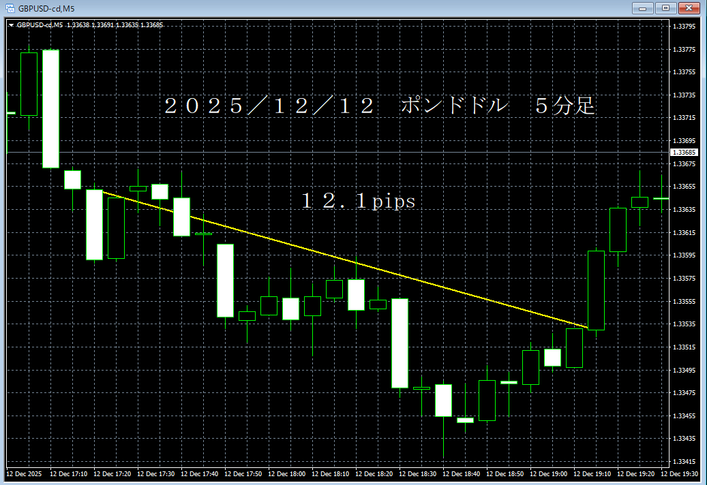The height and width of the screenshot is (485, 707).
Task: Click the time label 12 Dec 17:30
Action: click(x=156, y=473)
